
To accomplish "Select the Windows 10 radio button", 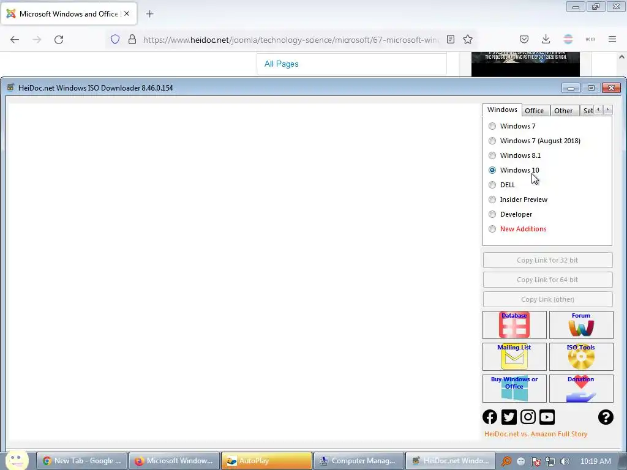I will [x=492, y=170].
